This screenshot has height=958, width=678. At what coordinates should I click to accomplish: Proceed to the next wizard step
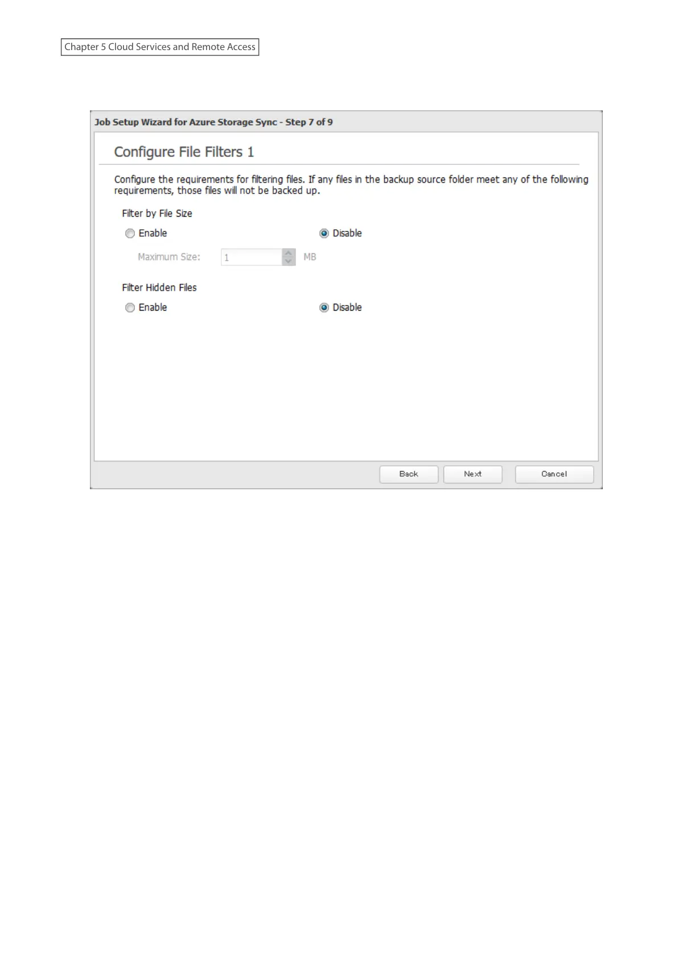472,474
